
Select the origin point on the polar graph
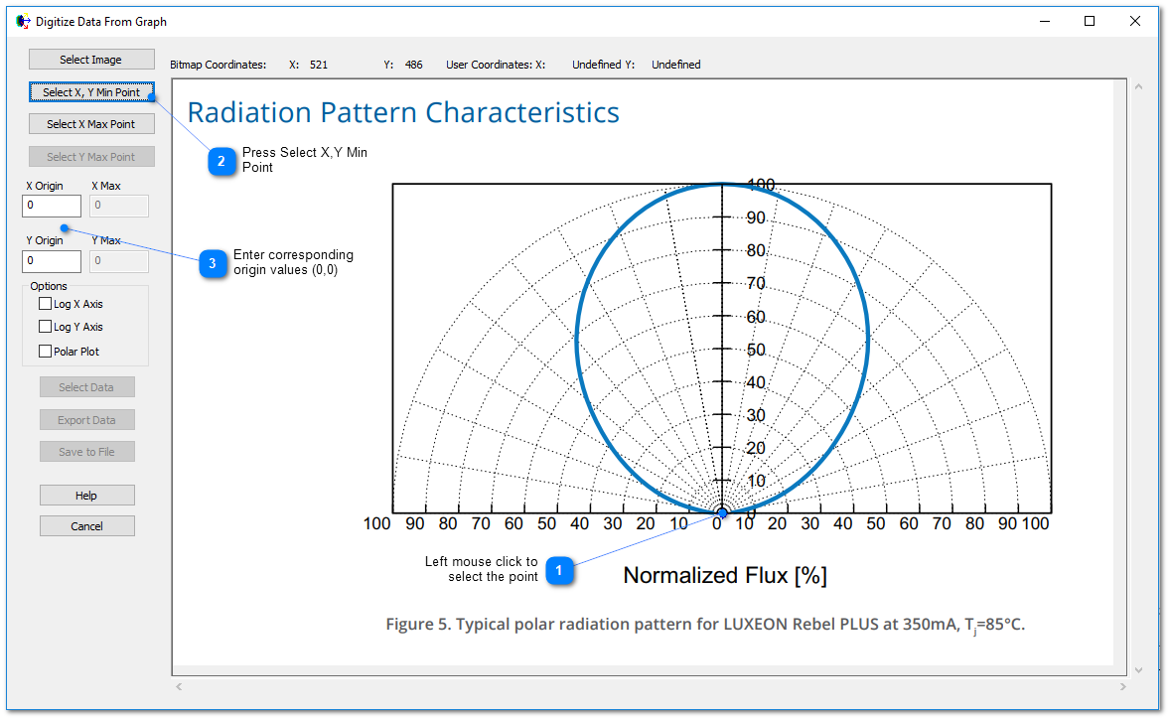click(x=722, y=512)
